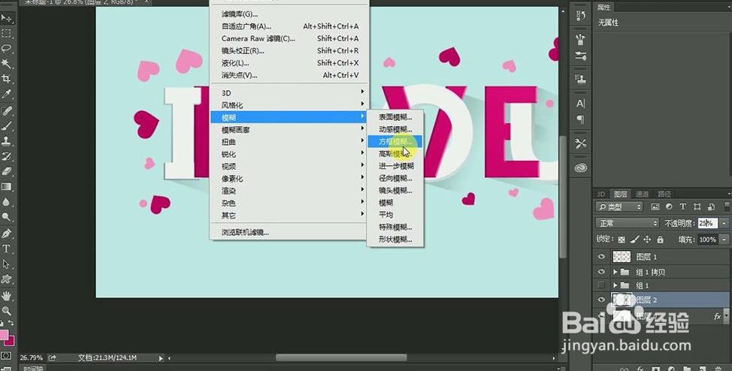Open the History panel icon
The height and width of the screenshot is (371, 732).
point(581,16)
